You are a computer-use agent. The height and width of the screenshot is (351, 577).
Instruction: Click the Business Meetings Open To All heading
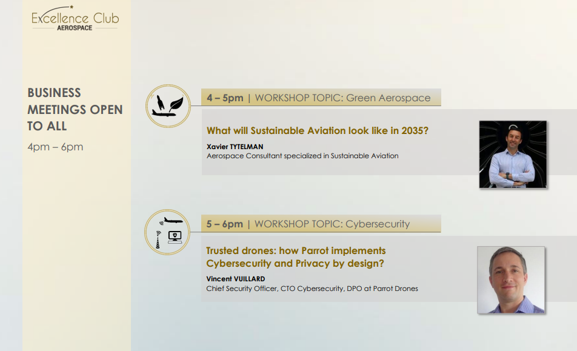[75, 109]
